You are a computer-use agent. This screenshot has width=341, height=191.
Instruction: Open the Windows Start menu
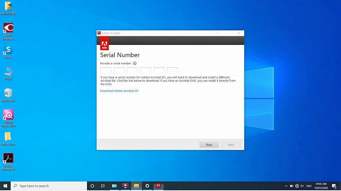[x=5, y=186]
